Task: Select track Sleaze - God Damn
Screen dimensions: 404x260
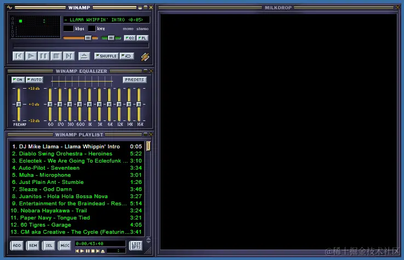Action: coord(77,189)
